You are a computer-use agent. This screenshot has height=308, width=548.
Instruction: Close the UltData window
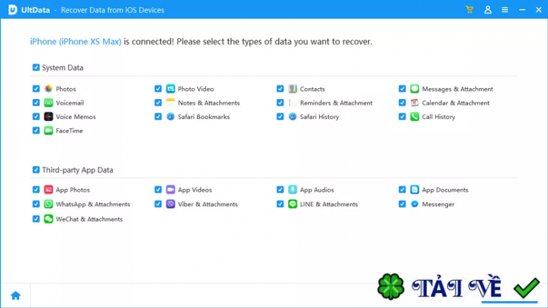(x=538, y=10)
